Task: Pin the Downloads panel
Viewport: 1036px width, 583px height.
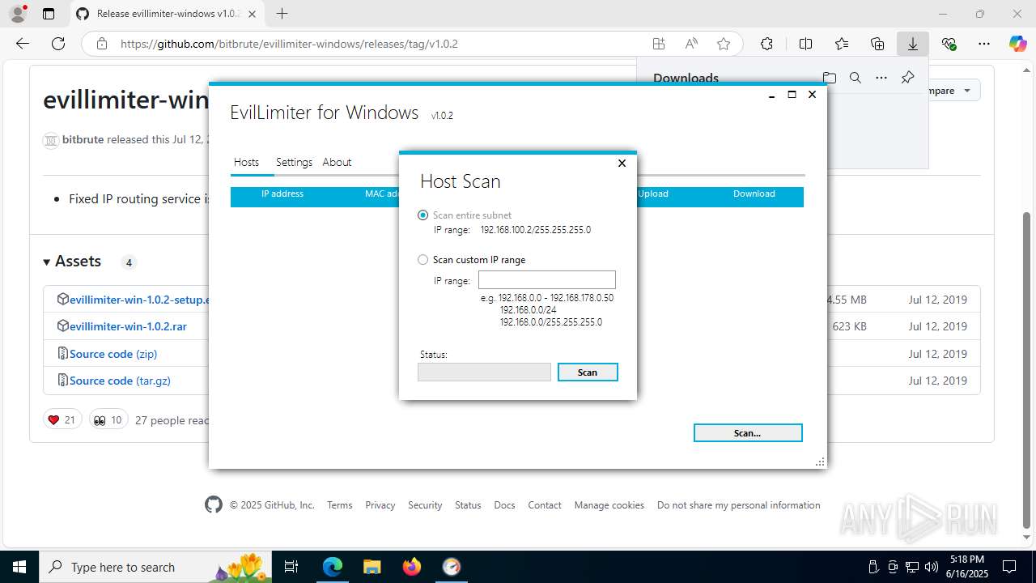Action: pyautogui.click(x=907, y=78)
